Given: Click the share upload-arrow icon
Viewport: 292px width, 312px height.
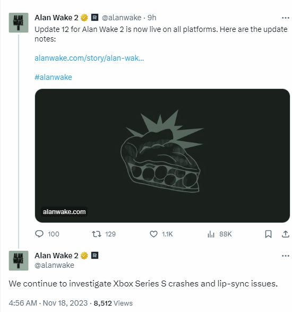Looking at the screenshot, I should [285, 234].
